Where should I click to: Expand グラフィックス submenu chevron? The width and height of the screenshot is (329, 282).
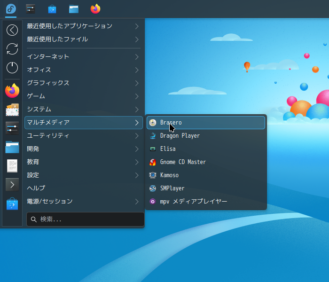pos(137,83)
